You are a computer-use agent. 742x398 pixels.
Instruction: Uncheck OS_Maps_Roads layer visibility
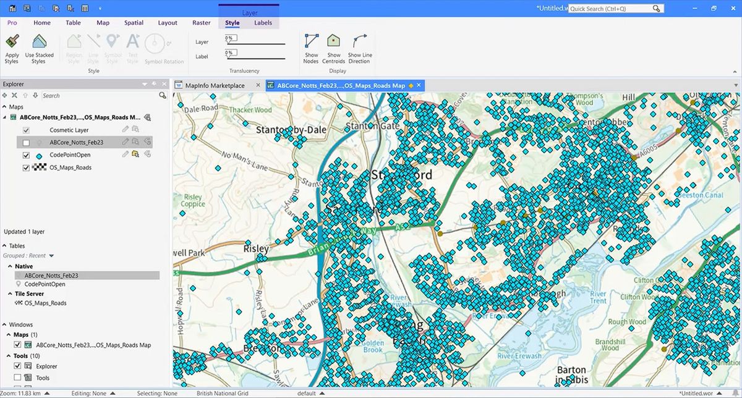(25, 167)
